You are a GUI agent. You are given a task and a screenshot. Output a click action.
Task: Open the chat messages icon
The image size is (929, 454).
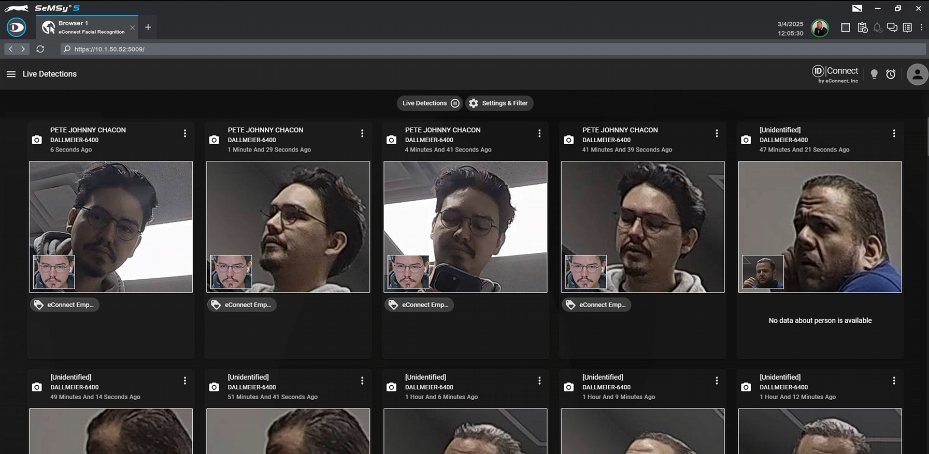coord(892,28)
